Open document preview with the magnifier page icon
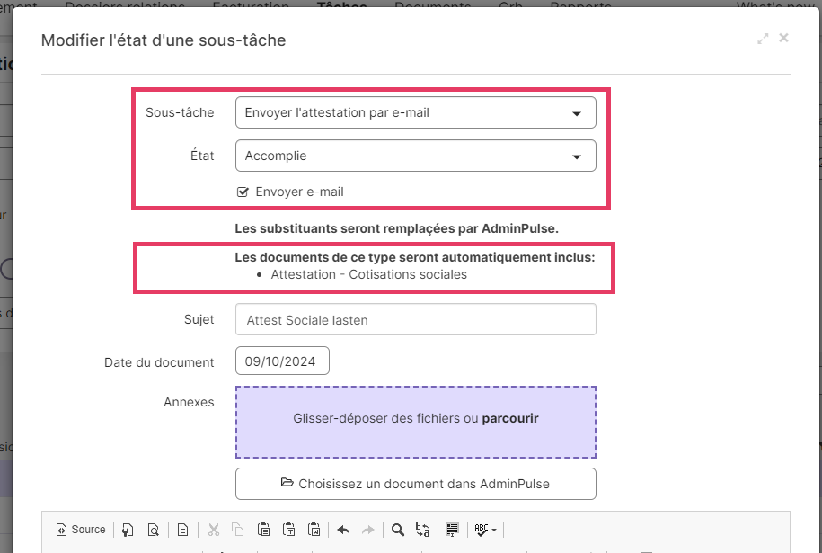The height and width of the screenshot is (553, 822). (x=153, y=530)
